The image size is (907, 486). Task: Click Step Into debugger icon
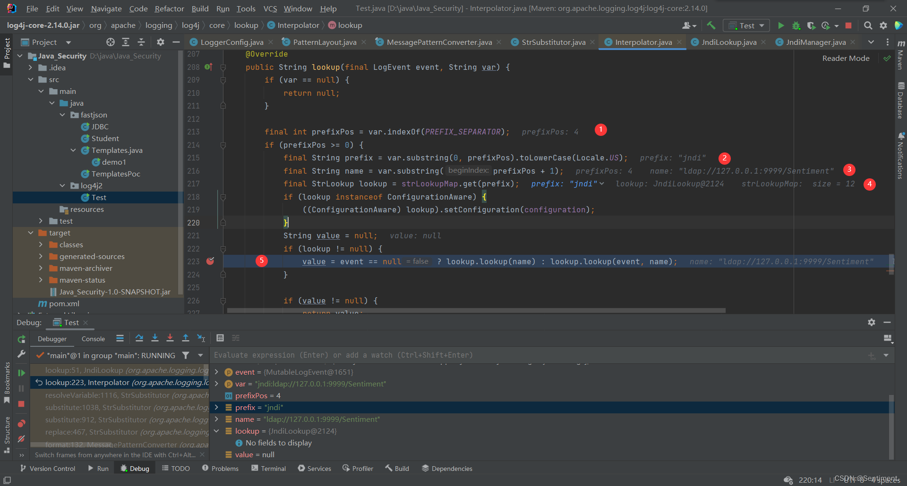(x=154, y=338)
